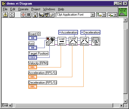Screen dimensions: 129x109
Task: Select the Load RPM subVI node
Action: [x=62, y=41]
